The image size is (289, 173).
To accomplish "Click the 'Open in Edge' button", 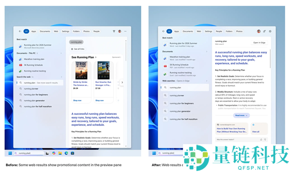I will (x=259, y=43).
